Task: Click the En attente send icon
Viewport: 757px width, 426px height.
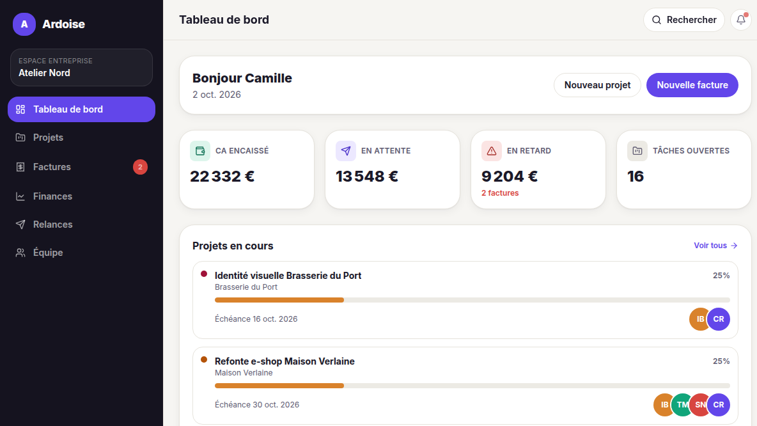Action: [x=346, y=151]
